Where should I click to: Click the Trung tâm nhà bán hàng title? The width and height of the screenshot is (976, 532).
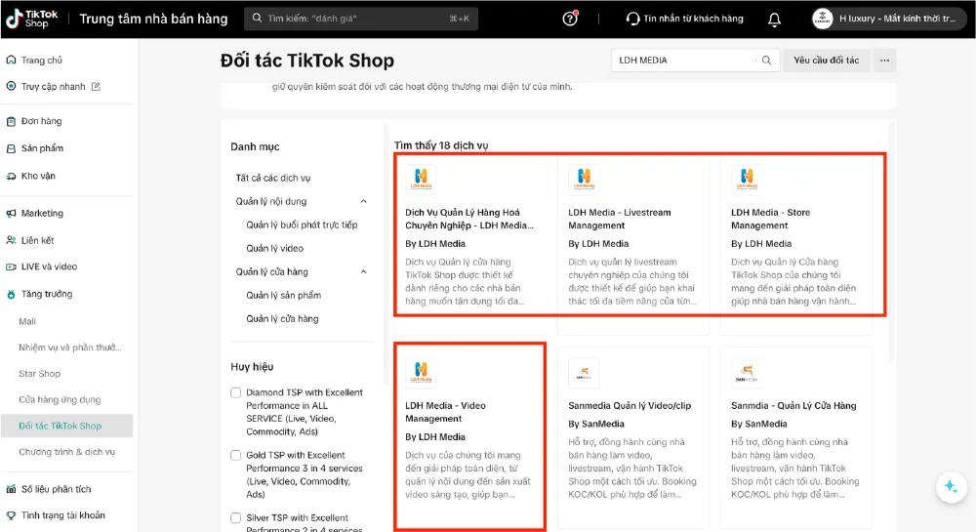pos(154,19)
